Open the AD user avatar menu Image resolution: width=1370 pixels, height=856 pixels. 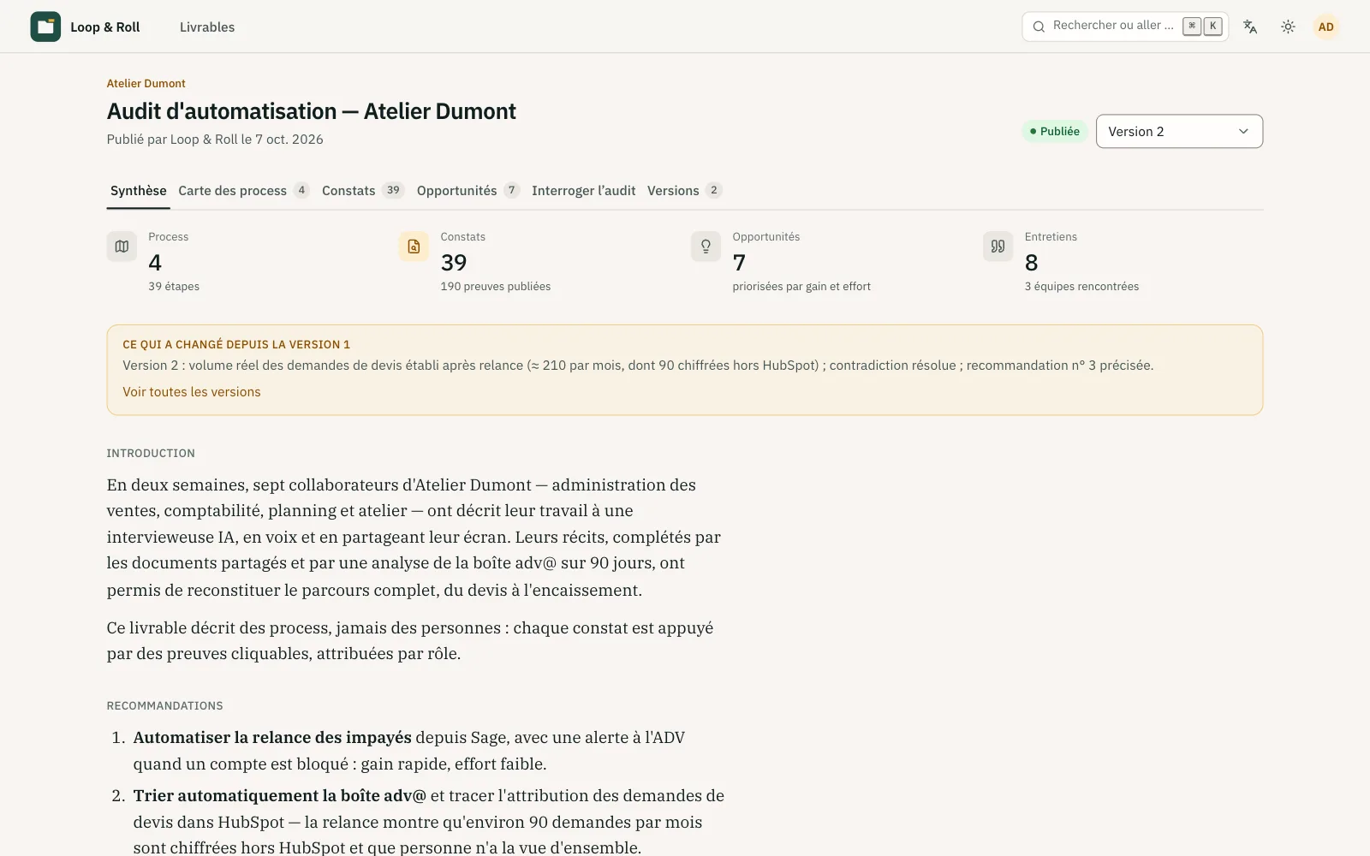point(1325,27)
